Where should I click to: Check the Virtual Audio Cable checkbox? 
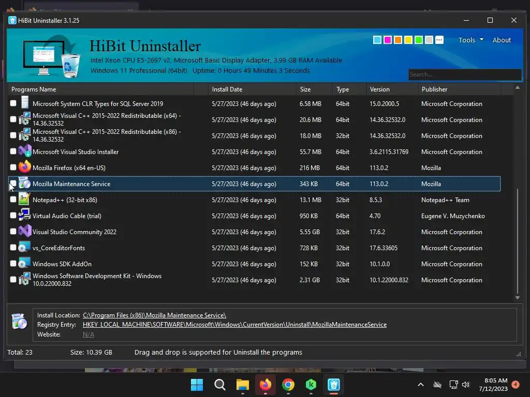13,215
